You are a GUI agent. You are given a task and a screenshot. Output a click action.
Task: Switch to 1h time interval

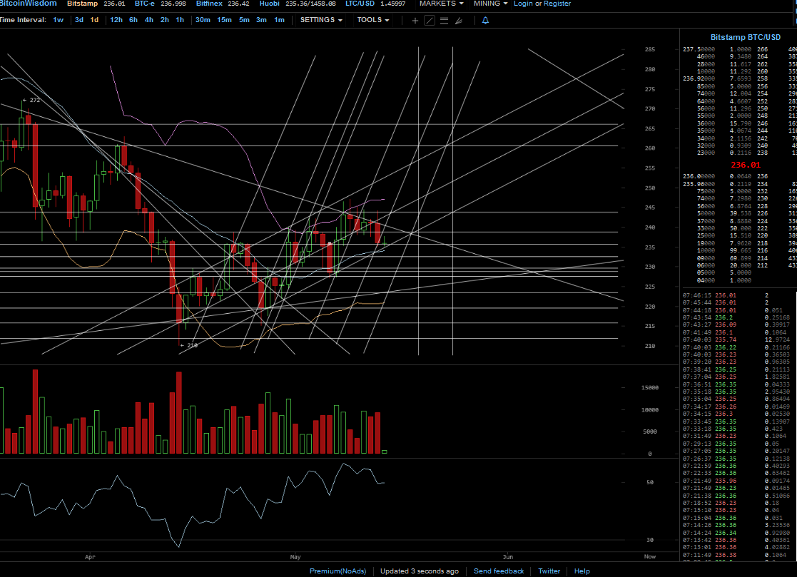tap(180, 20)
